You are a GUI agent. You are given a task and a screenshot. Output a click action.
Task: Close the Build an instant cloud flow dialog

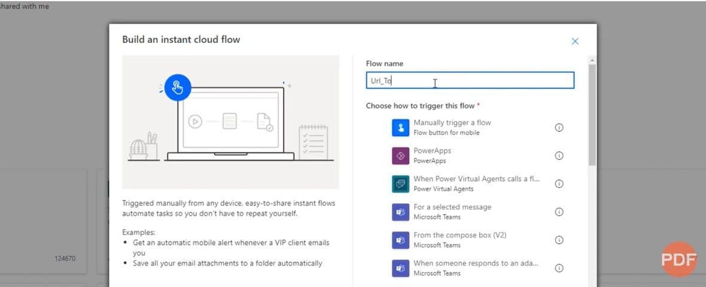pos(575,41)
